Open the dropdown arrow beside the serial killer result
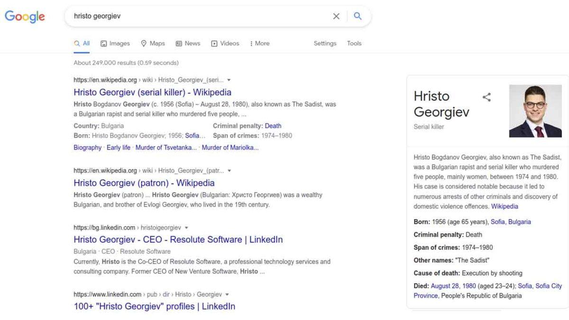Screen dimensions: 569x320 point(229,80)
